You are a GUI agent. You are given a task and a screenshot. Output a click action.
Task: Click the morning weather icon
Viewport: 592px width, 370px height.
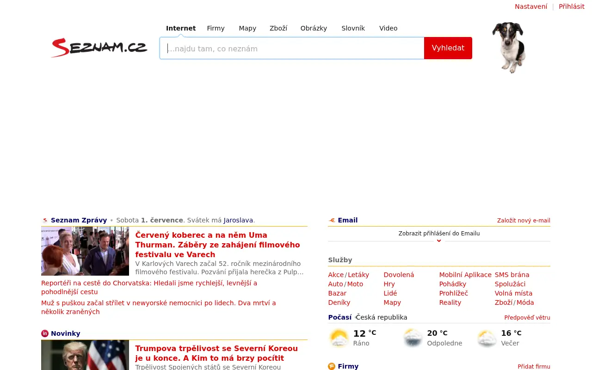point(339,338)
